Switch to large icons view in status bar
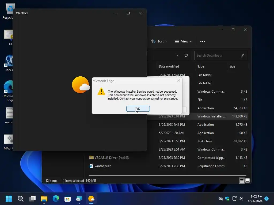 248,181
